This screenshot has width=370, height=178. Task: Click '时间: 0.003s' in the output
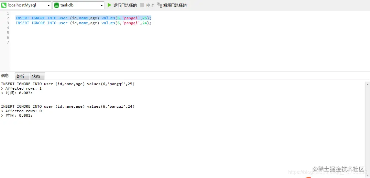[x=19, y=93]
